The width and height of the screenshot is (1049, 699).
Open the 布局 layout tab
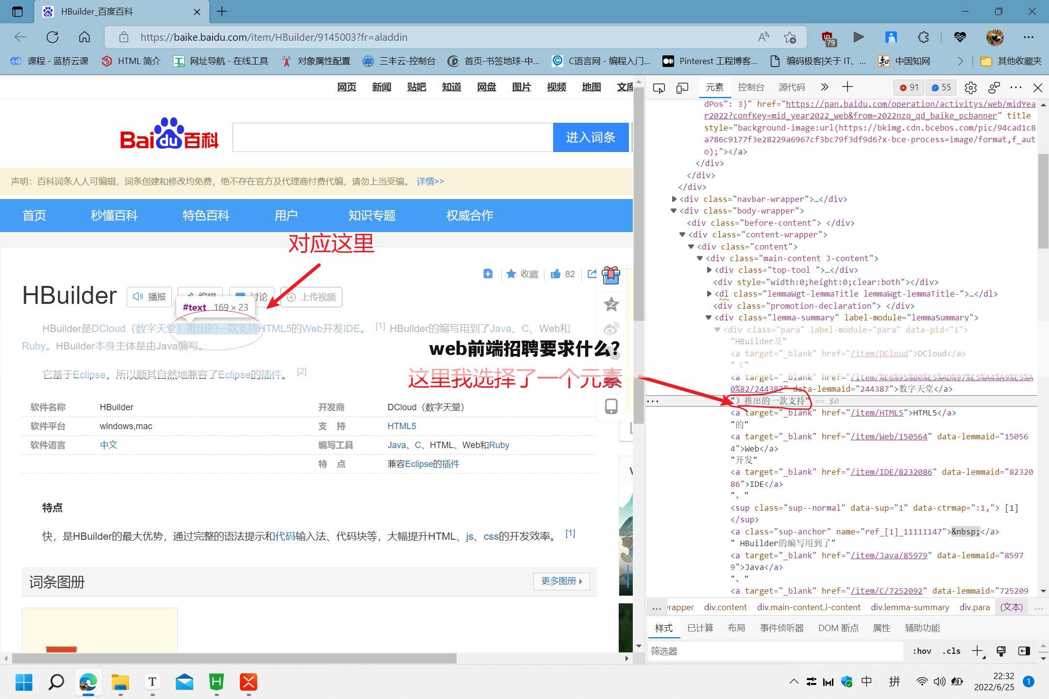(736, 628)
